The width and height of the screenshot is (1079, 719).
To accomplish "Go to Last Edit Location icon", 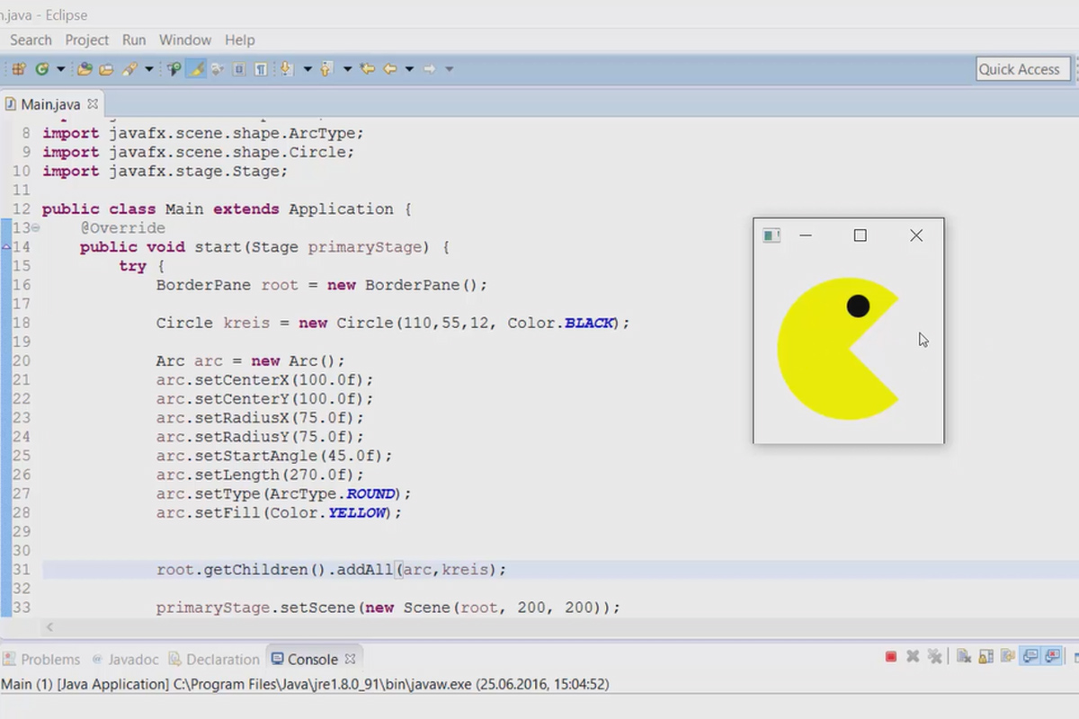I will click(367, 69).
